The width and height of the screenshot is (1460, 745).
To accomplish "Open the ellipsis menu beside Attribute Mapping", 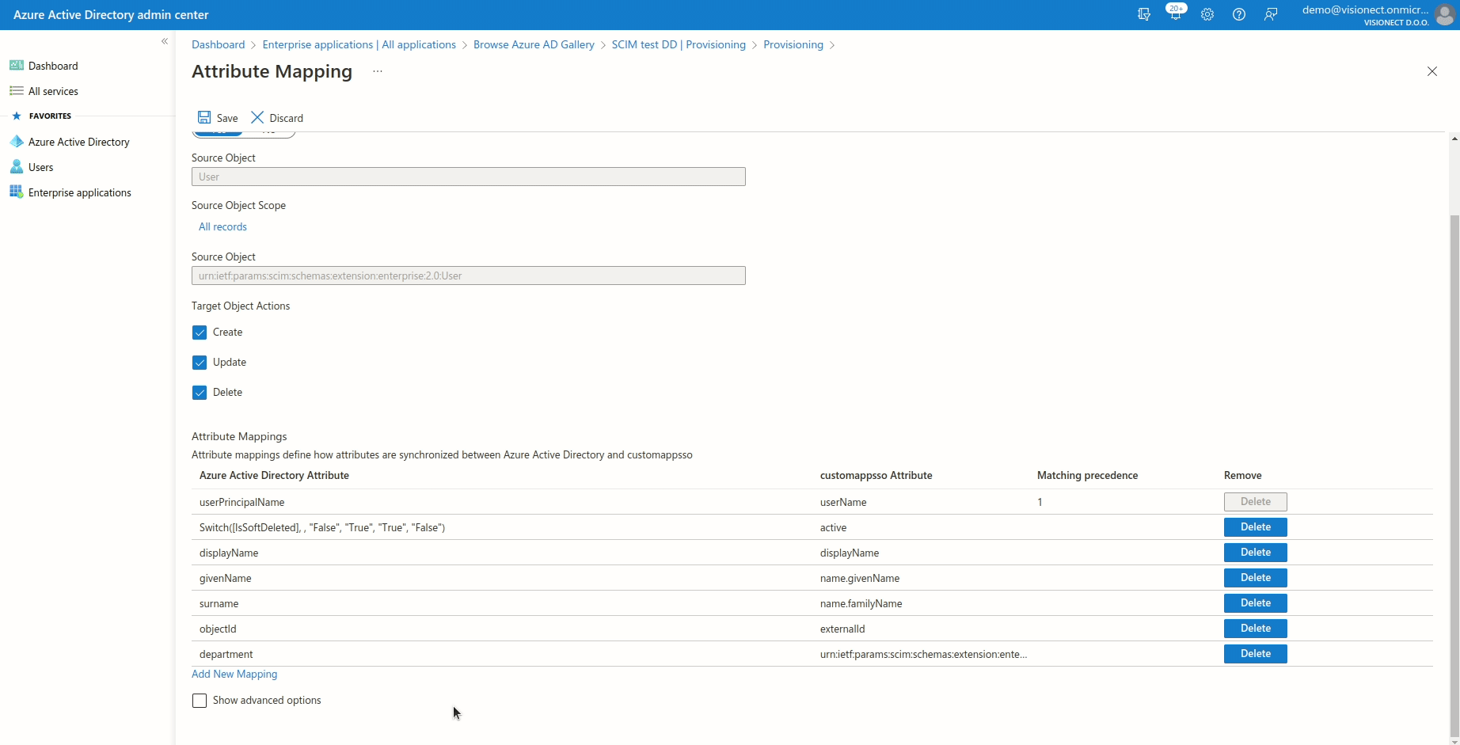I will pyautogui.click(x=378, y=71).
